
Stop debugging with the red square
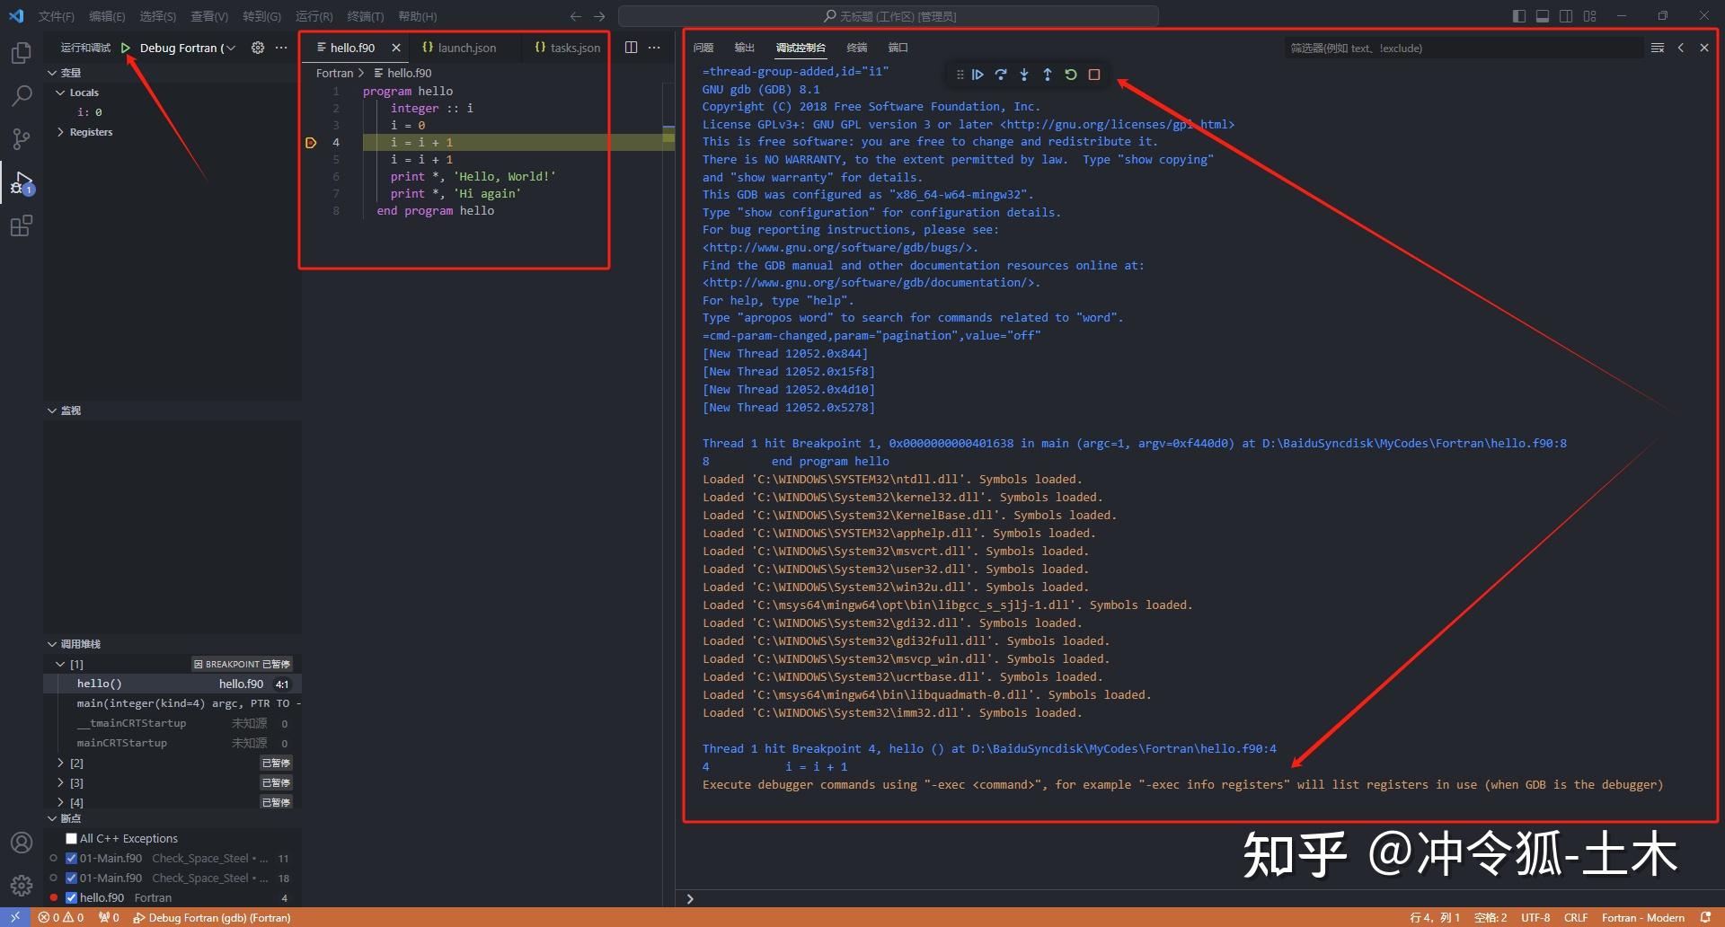coord(1093,75)
